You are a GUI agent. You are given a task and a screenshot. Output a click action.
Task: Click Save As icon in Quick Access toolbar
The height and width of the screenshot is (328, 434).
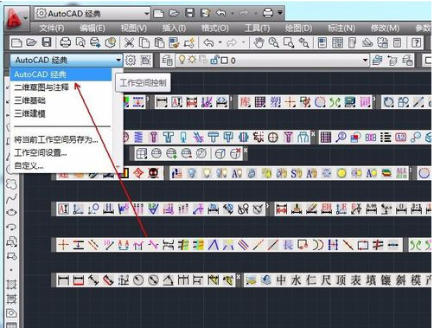click(x=205, y=13)
